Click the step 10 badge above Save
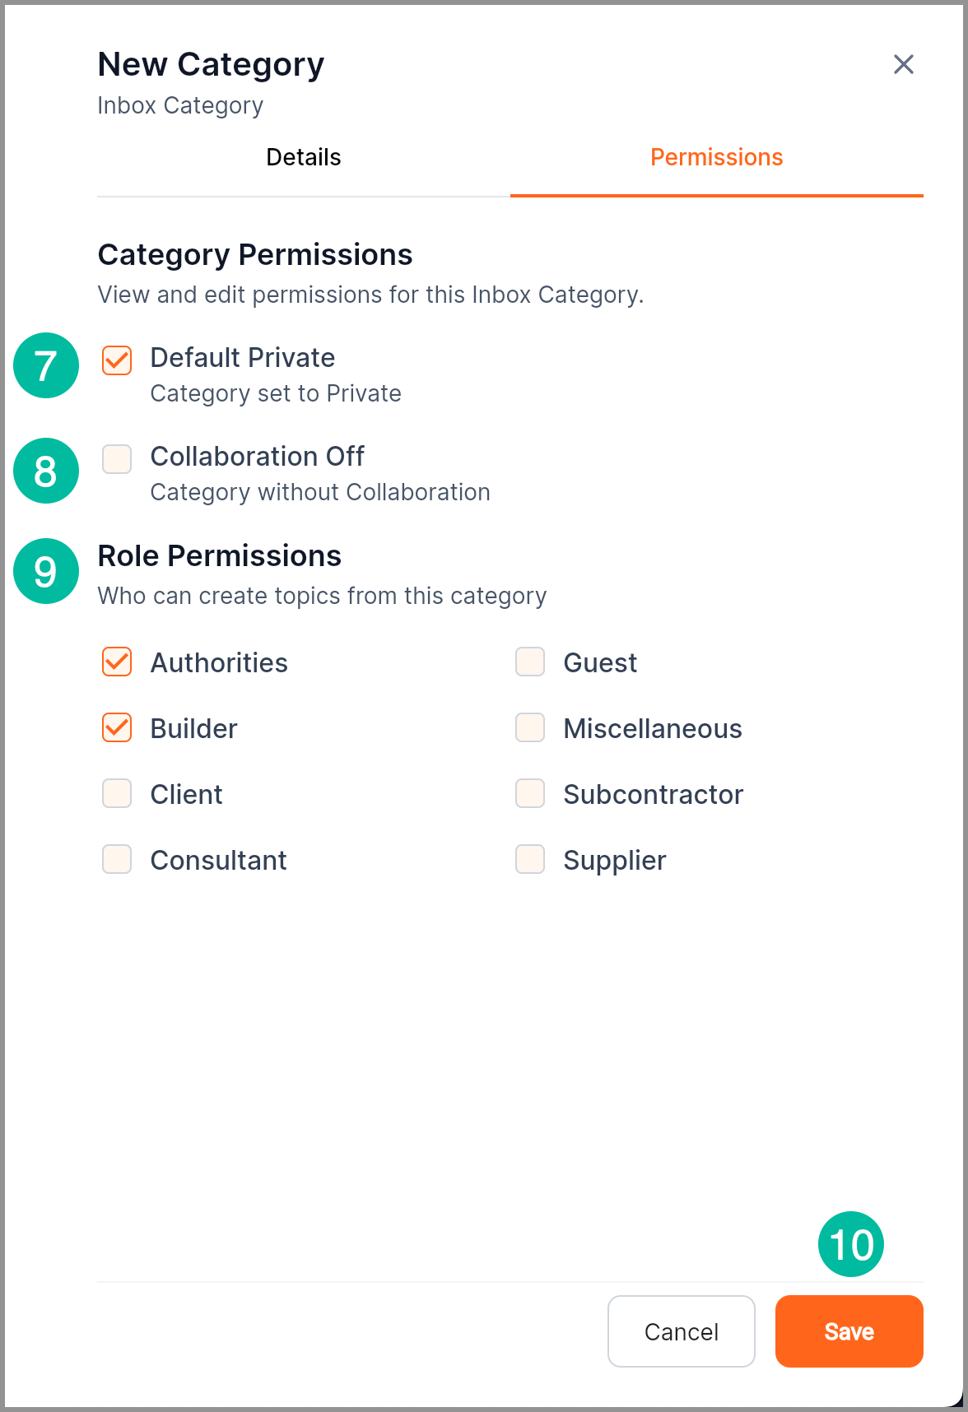This screenshot has height=1412, width=968. (850, 1244)
